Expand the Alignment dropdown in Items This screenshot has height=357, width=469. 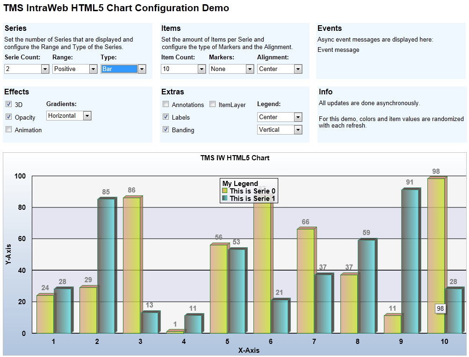point(280,69)
